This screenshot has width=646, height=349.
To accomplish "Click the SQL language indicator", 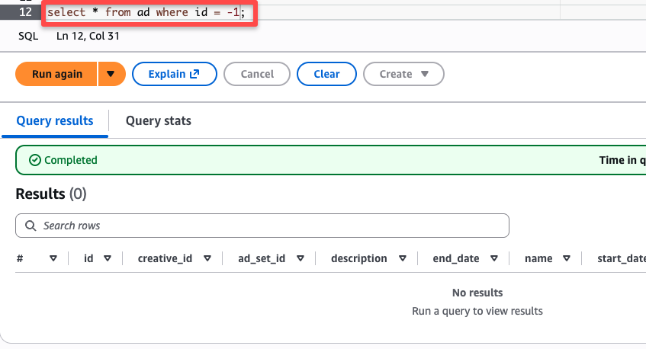I will click(x=28, y=37).
